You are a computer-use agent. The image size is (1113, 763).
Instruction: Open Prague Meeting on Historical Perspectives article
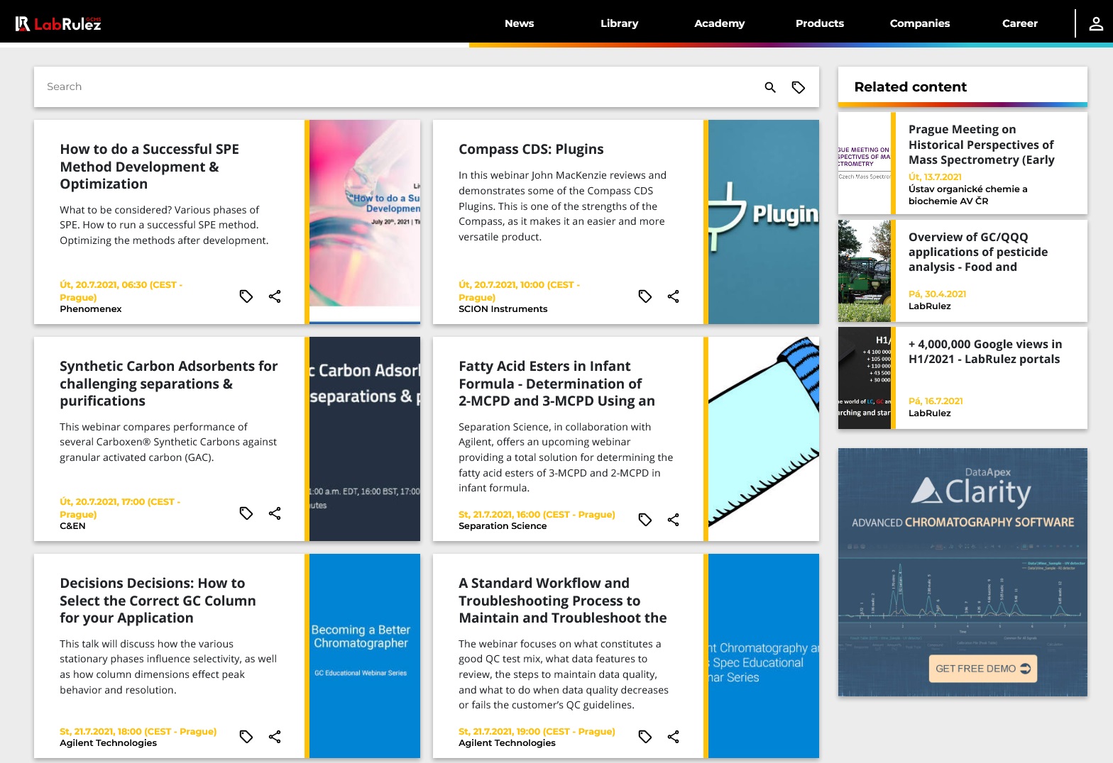pyautogui.click(x=982, y=145)
